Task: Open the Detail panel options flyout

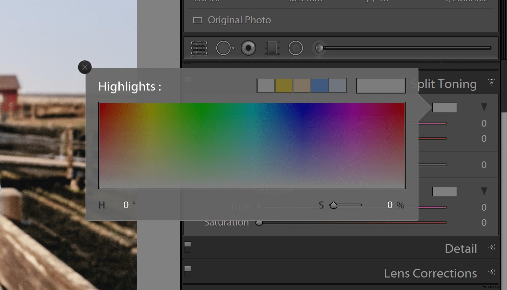Action: 492,248
